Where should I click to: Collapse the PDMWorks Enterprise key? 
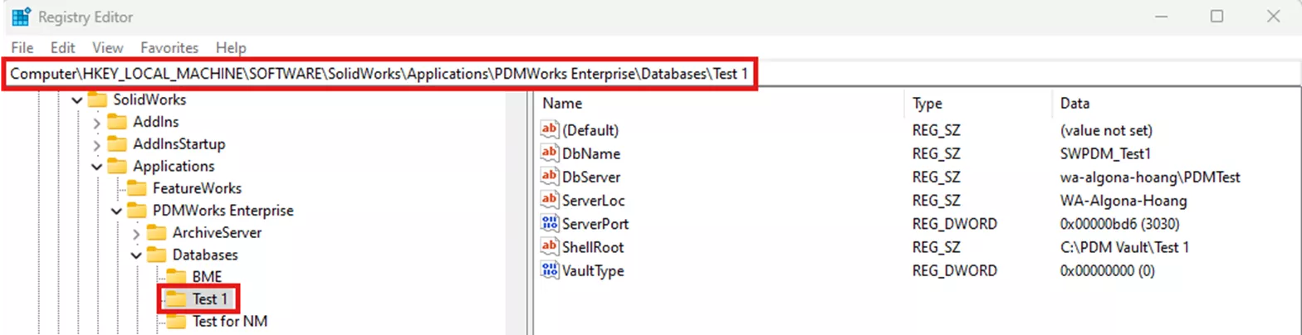tap(117, 211)
